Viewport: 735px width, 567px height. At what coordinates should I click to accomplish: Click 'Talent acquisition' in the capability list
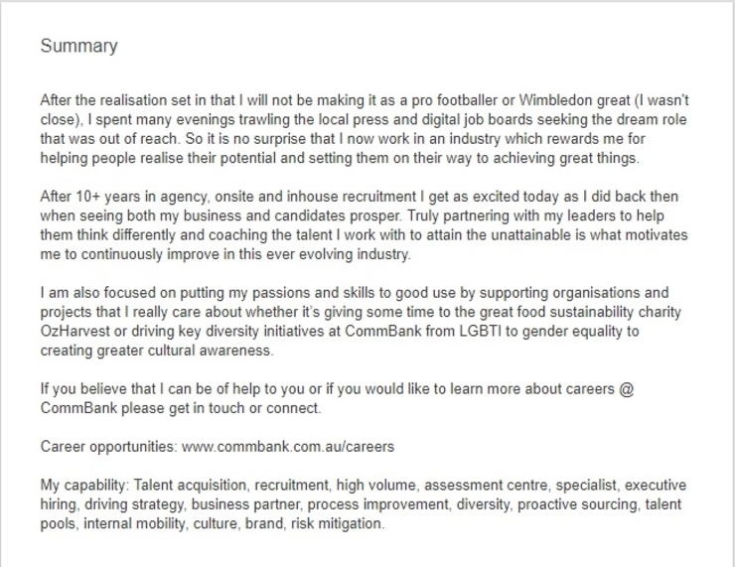[191, 485]
